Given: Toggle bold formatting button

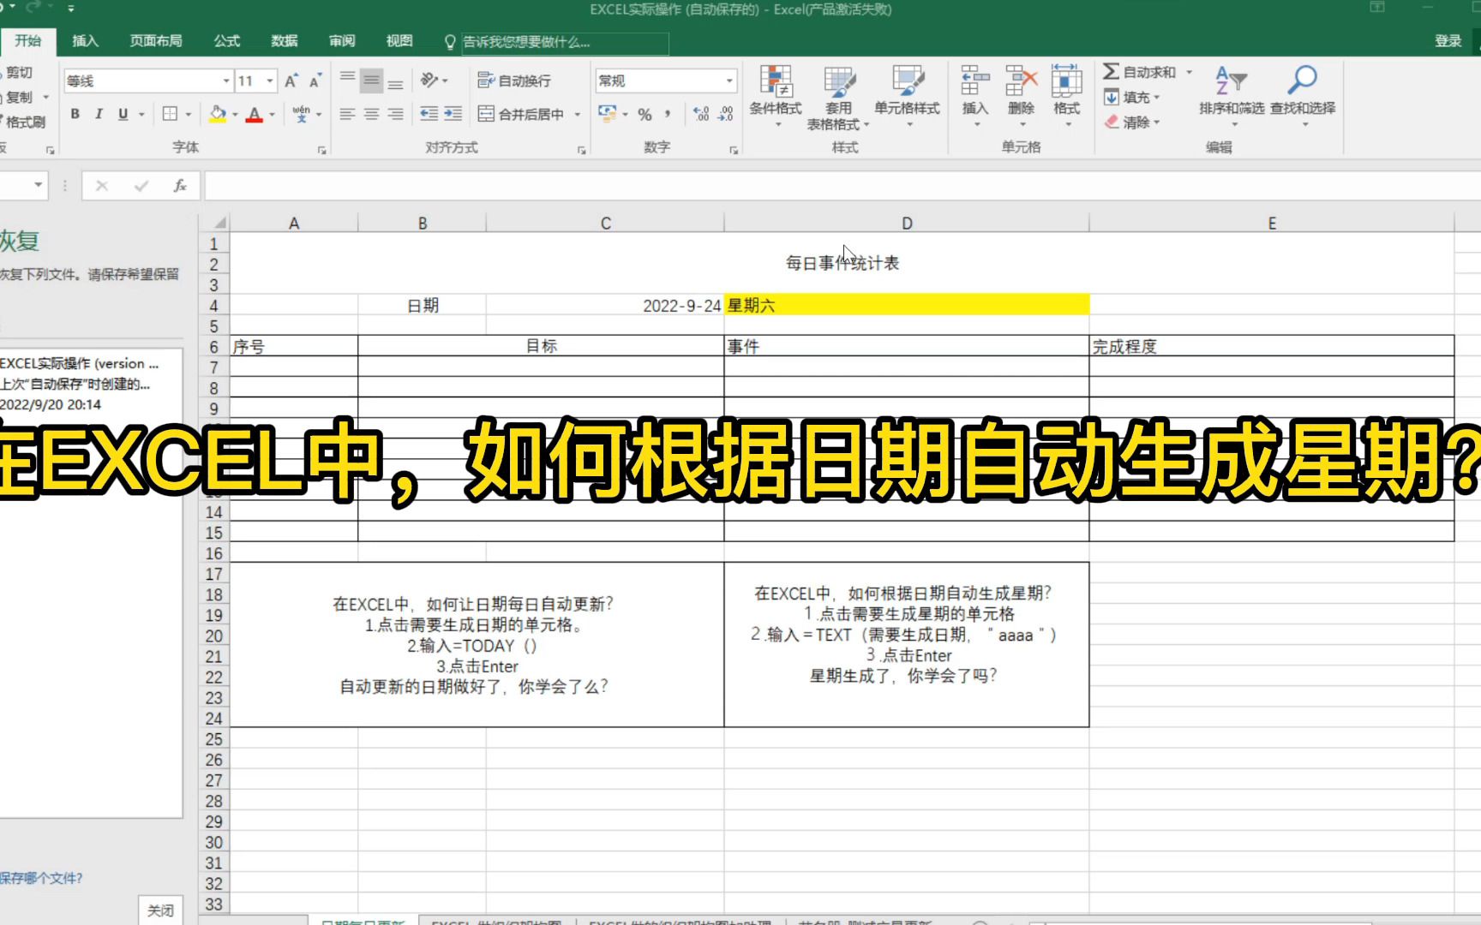Looking at the screenshot, I should (x=75, y=114).
